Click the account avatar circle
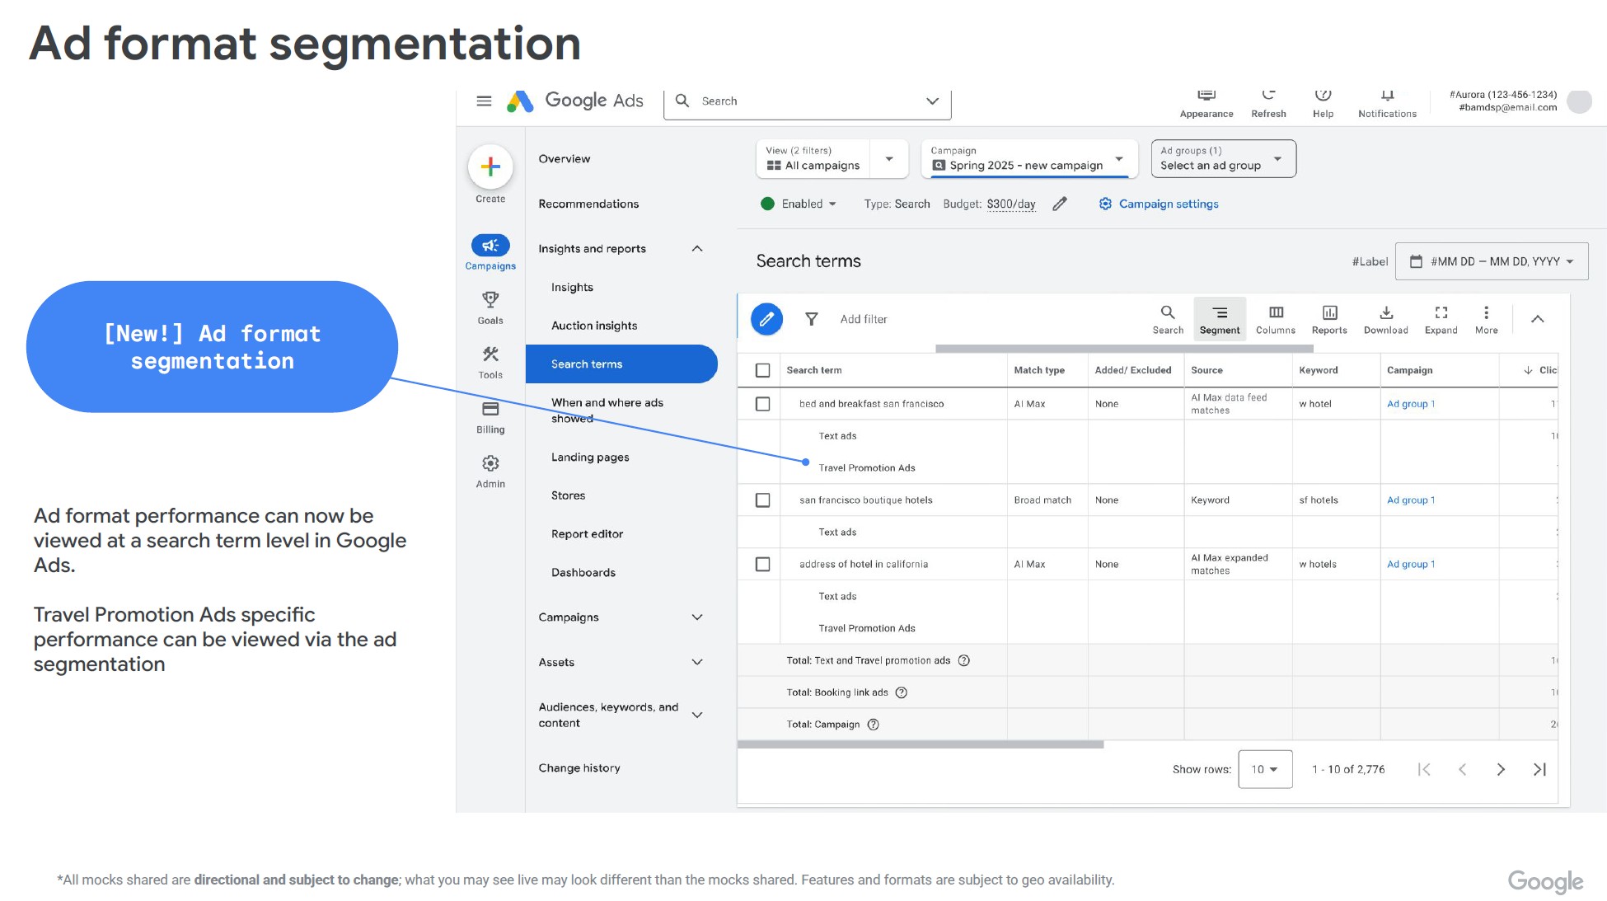Image resolution: width=1607 pixels, height=901 pixels. pyautogui.click(x=1579, y=101)
